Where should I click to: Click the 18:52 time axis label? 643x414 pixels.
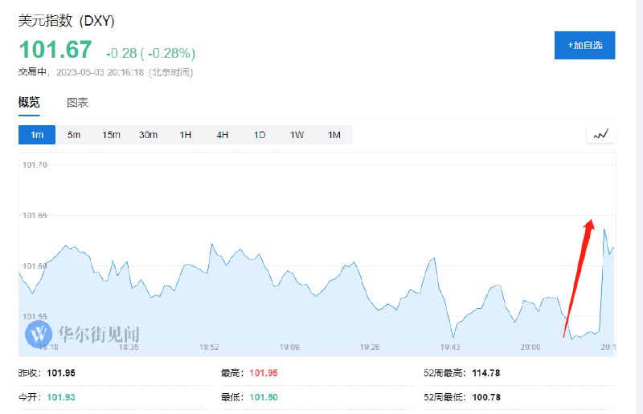pos(209,347)
